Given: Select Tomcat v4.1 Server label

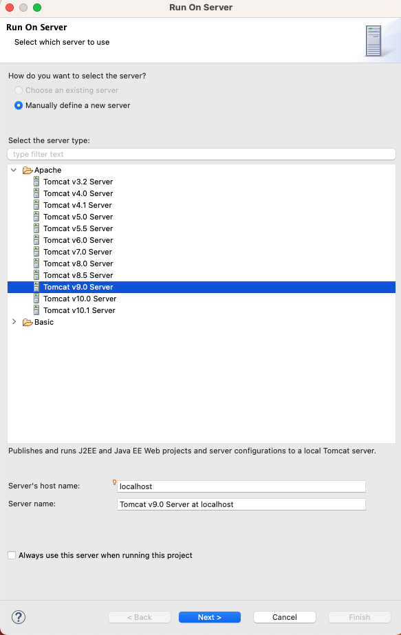Looking at the screenshot, I should (78, 205).
